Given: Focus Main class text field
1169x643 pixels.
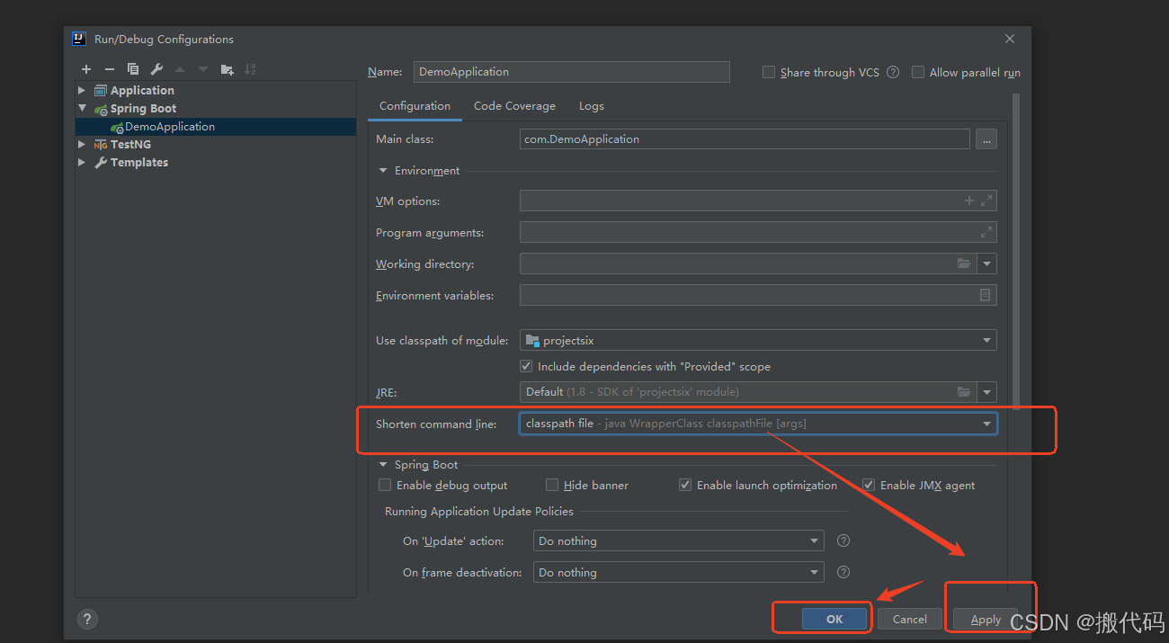Looking at the screenshot, I should point(745,139).
